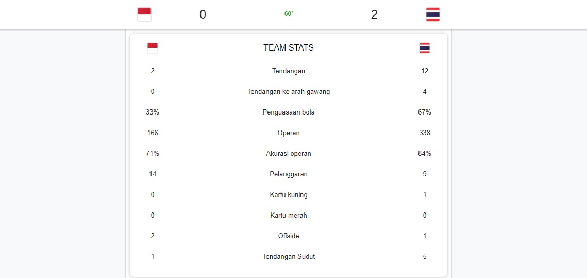Select the Tendangan stat label
This screenshot has height=278, width=587.
point(289,71)
